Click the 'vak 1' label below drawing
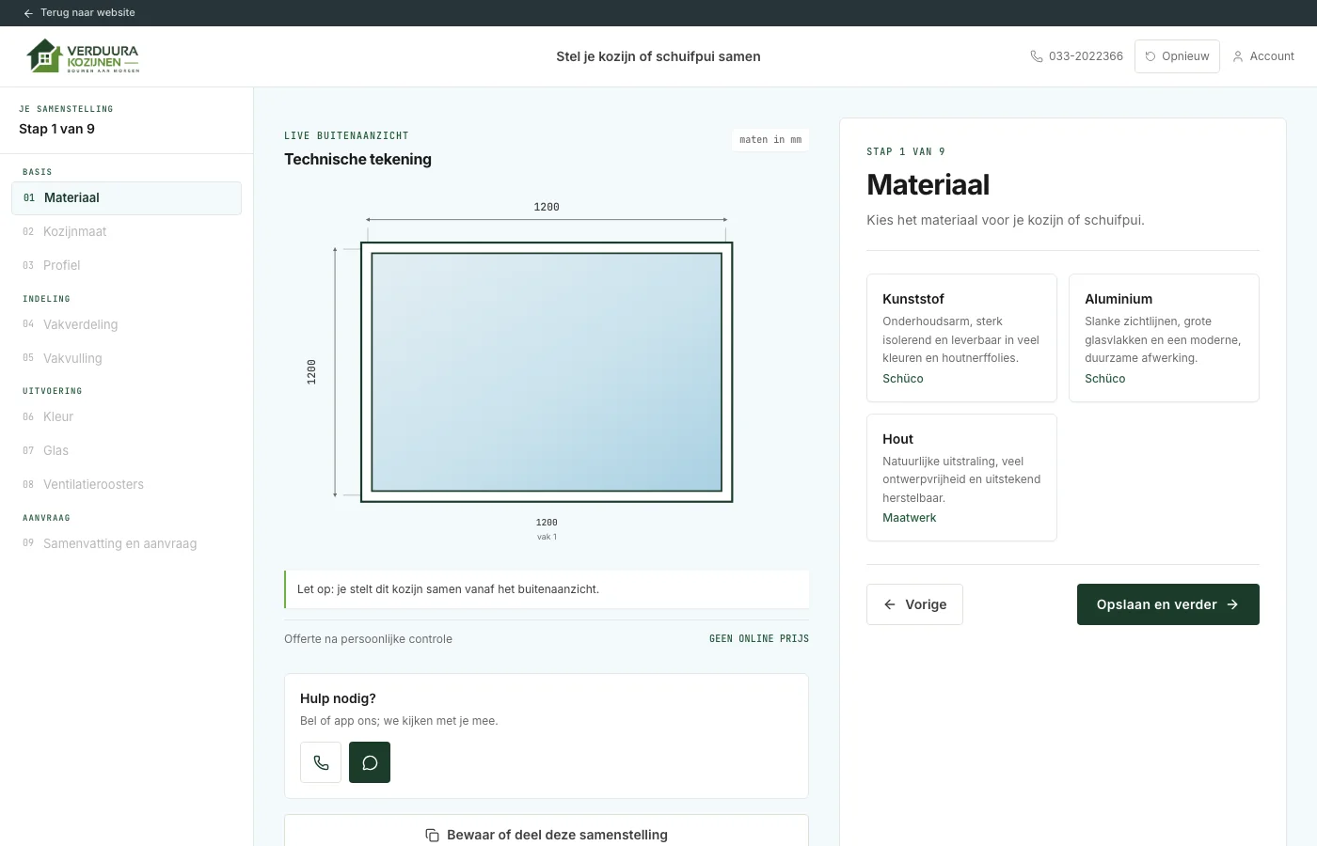Viewport: 1317px width, 846px height. 547,537
